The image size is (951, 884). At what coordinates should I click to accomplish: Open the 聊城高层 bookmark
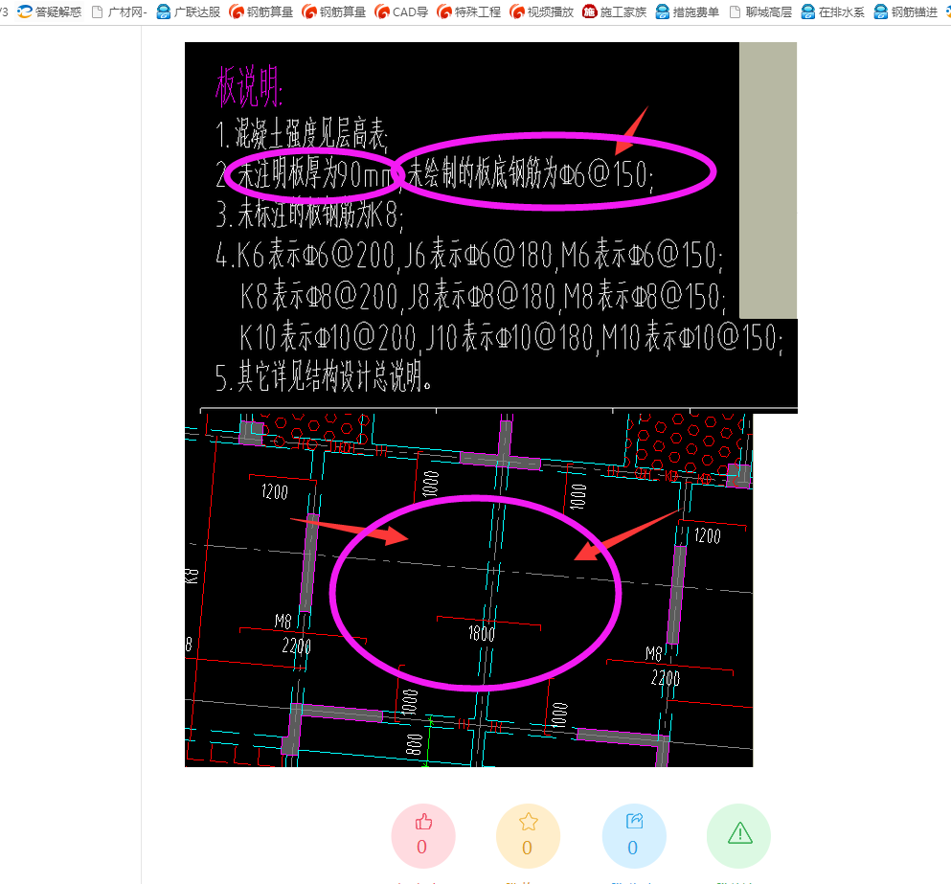pos(760,12)
